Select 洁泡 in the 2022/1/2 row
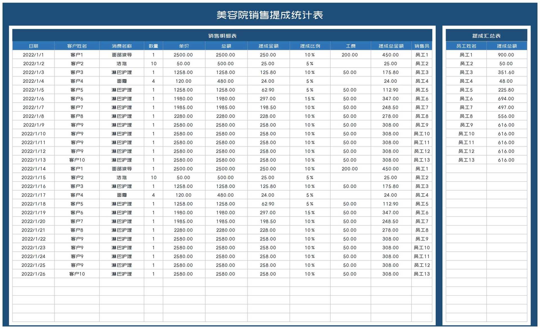This screenshot has height=329, width=540. (121, 63)
